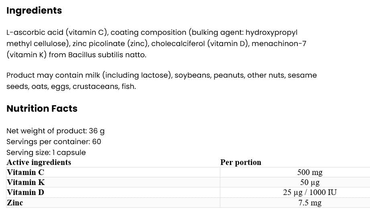The height and width of the screenshot is (213, 370).
Task: Click the '500 mg' table cell
Action: (310, 173)
